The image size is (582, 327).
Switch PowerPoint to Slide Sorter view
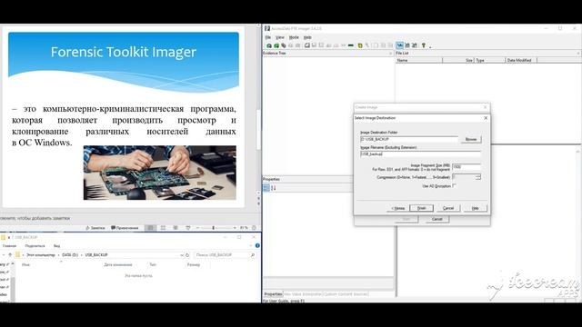(163, 228)
